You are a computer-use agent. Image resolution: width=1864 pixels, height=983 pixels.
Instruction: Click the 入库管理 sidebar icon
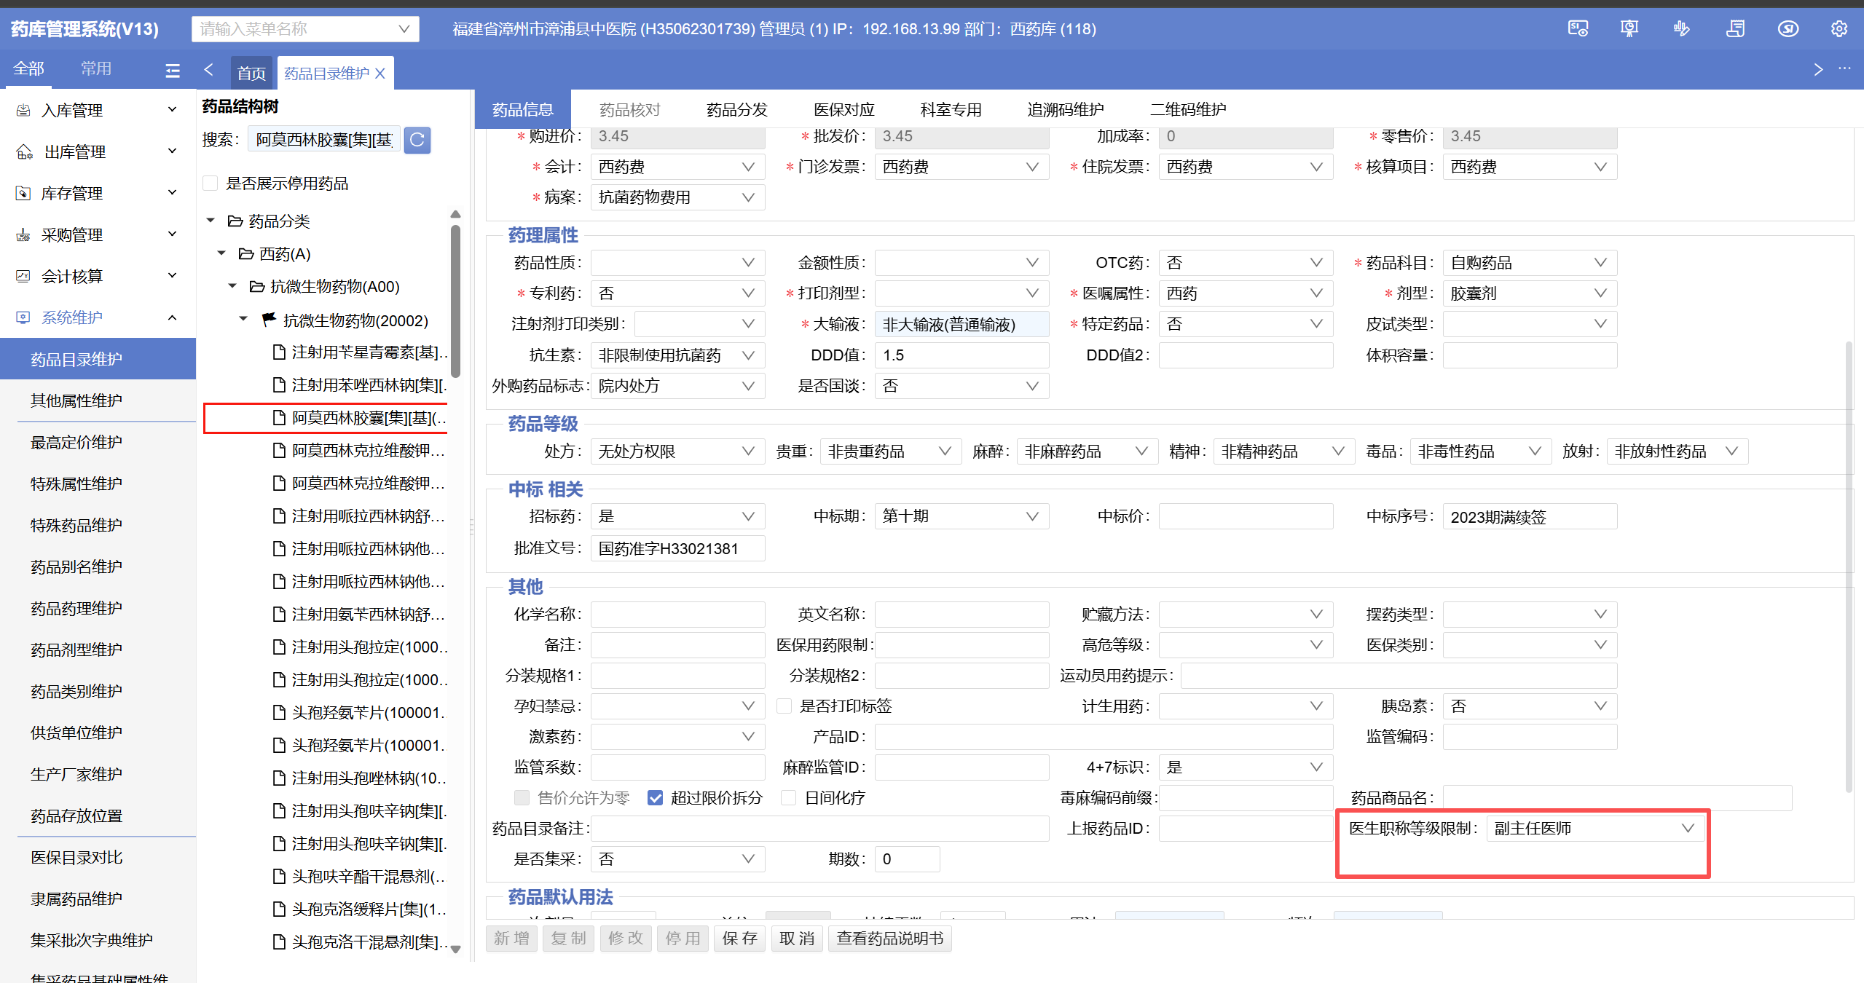[x=23, y=110]
